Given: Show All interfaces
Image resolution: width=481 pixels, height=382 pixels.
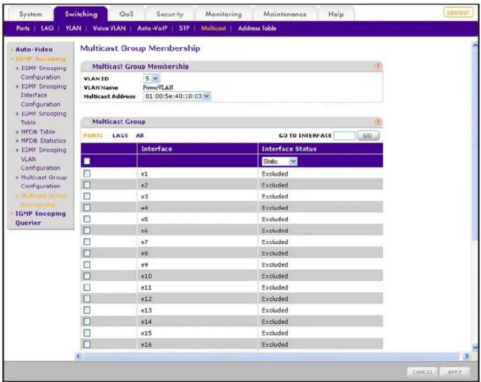Looking at the screenshot, I should [140, 136].
